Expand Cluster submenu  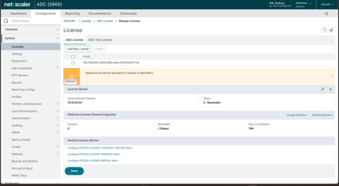tap(58, 147)
